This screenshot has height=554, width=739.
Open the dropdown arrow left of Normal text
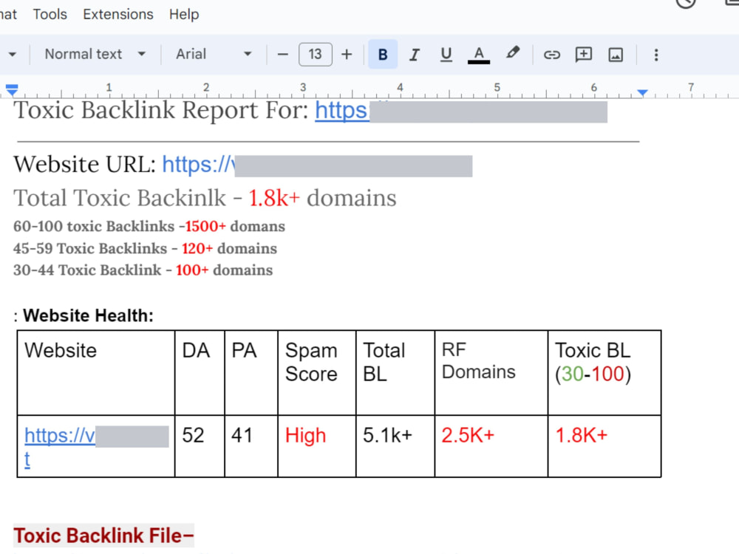13,55
